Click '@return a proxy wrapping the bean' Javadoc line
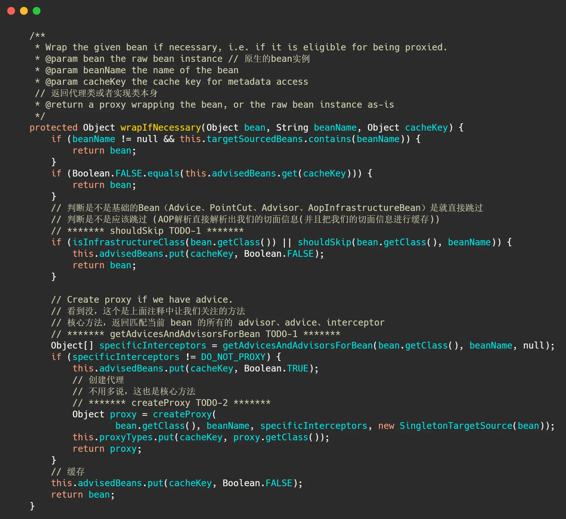The image size is (566, 519). [x=215, y=105]
